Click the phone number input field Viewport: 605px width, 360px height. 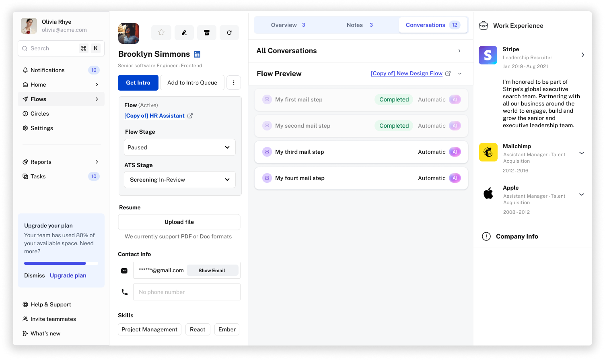[x=187, y=292]
